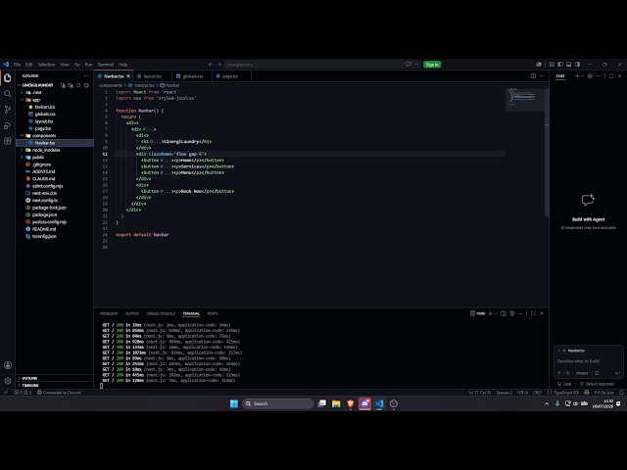Open the Extensions view
This screenshot has width=627, height=470.
coord(8,141)
